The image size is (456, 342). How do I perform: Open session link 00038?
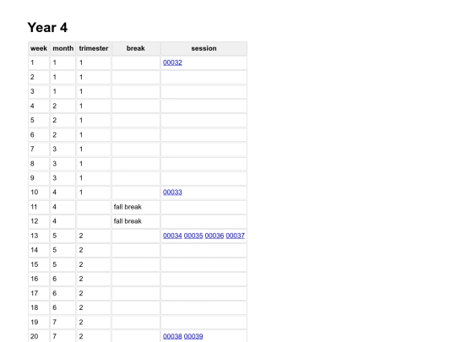tap(172, 336)
